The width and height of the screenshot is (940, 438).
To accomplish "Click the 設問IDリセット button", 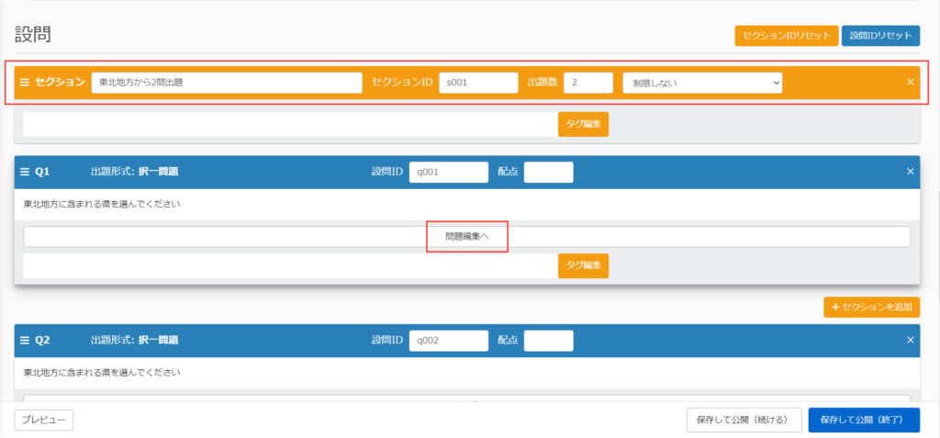I will 880,36.
